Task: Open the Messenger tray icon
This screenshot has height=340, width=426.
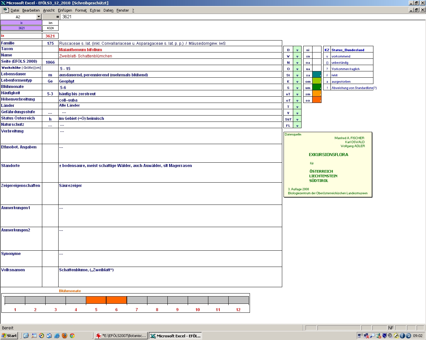Action: 379,336
